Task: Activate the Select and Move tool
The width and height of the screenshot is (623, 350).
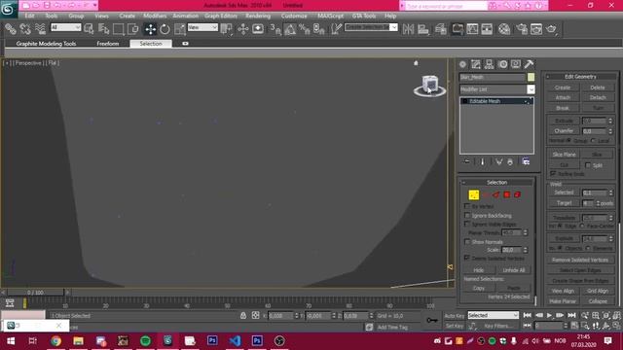Action: 150,28
